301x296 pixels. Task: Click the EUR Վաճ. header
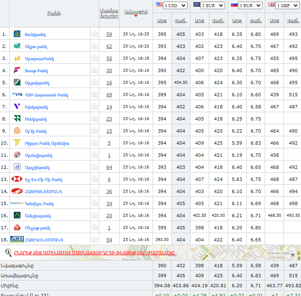coord(218,20)
